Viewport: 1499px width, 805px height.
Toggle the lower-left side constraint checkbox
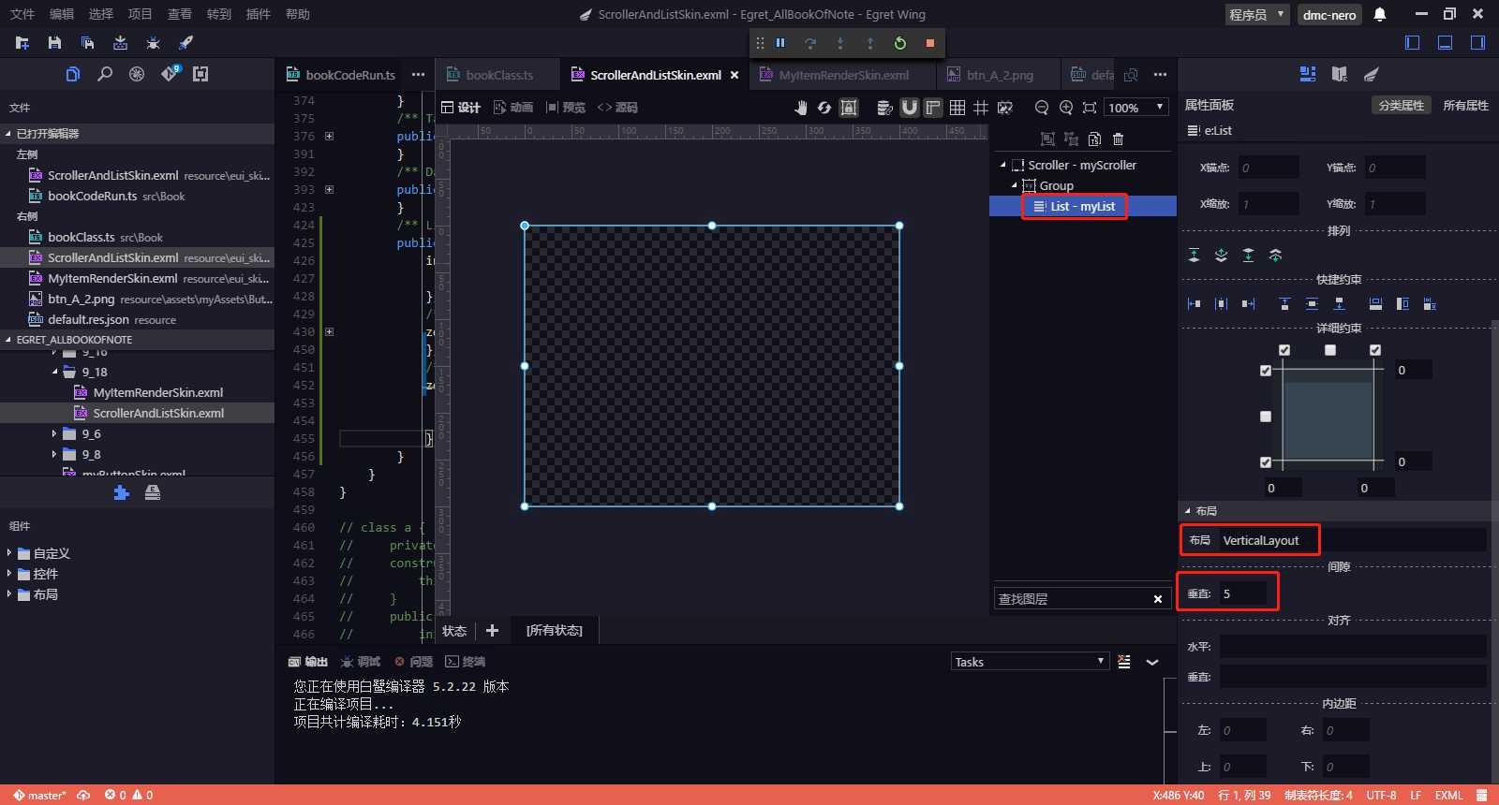tap(1266, 462)
